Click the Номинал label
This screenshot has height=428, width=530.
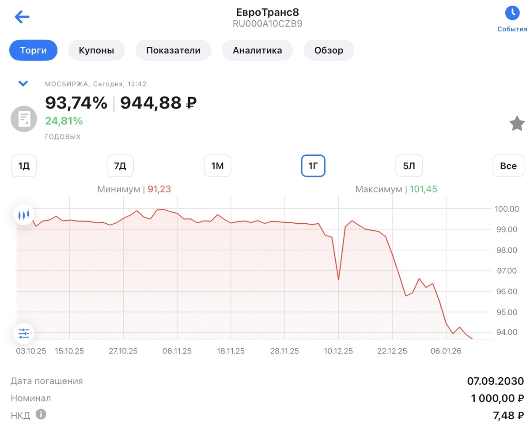pyautogui.click(x=31, y=398)
